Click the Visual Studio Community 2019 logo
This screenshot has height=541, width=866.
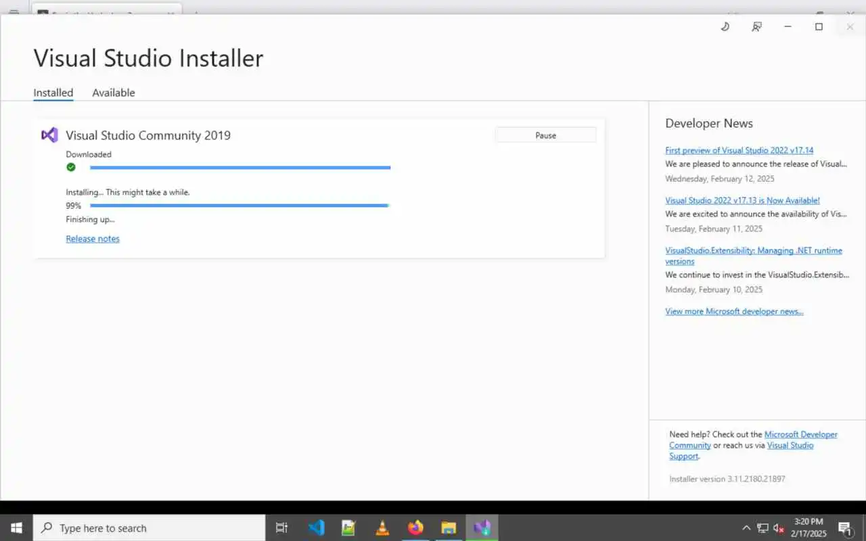pyautogui.click(x=49, y=135)
